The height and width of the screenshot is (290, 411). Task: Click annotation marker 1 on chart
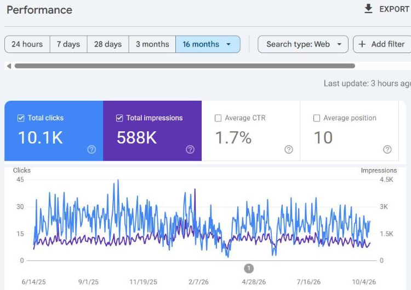click(249, 268)
